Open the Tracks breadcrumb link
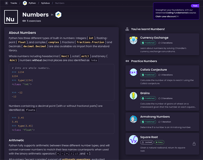 point(14,3)
